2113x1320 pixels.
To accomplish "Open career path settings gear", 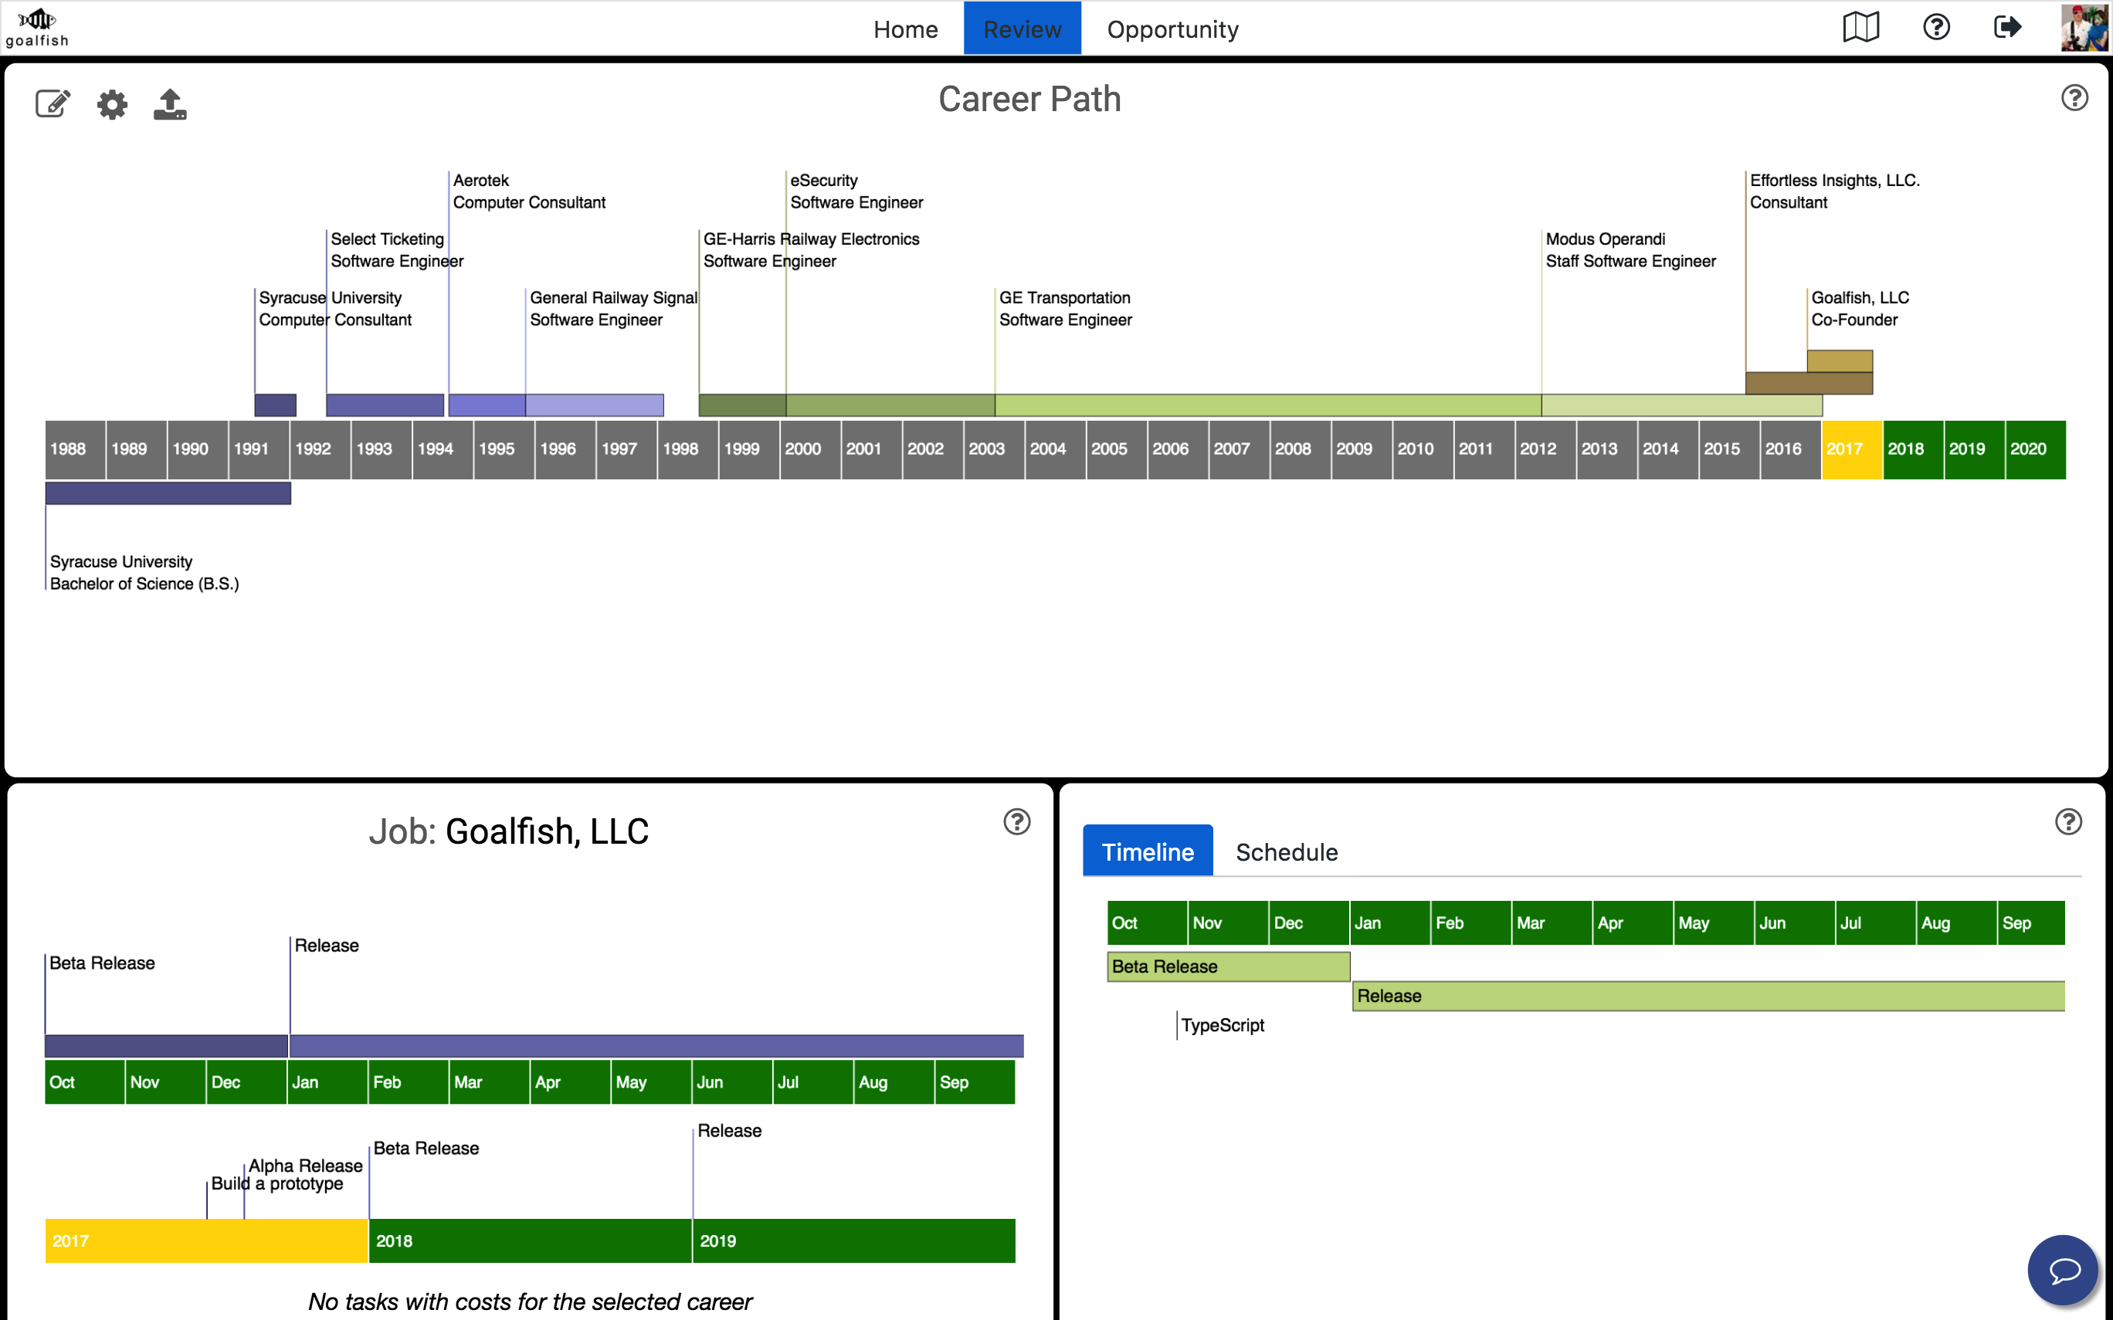I will click(112, 105).
